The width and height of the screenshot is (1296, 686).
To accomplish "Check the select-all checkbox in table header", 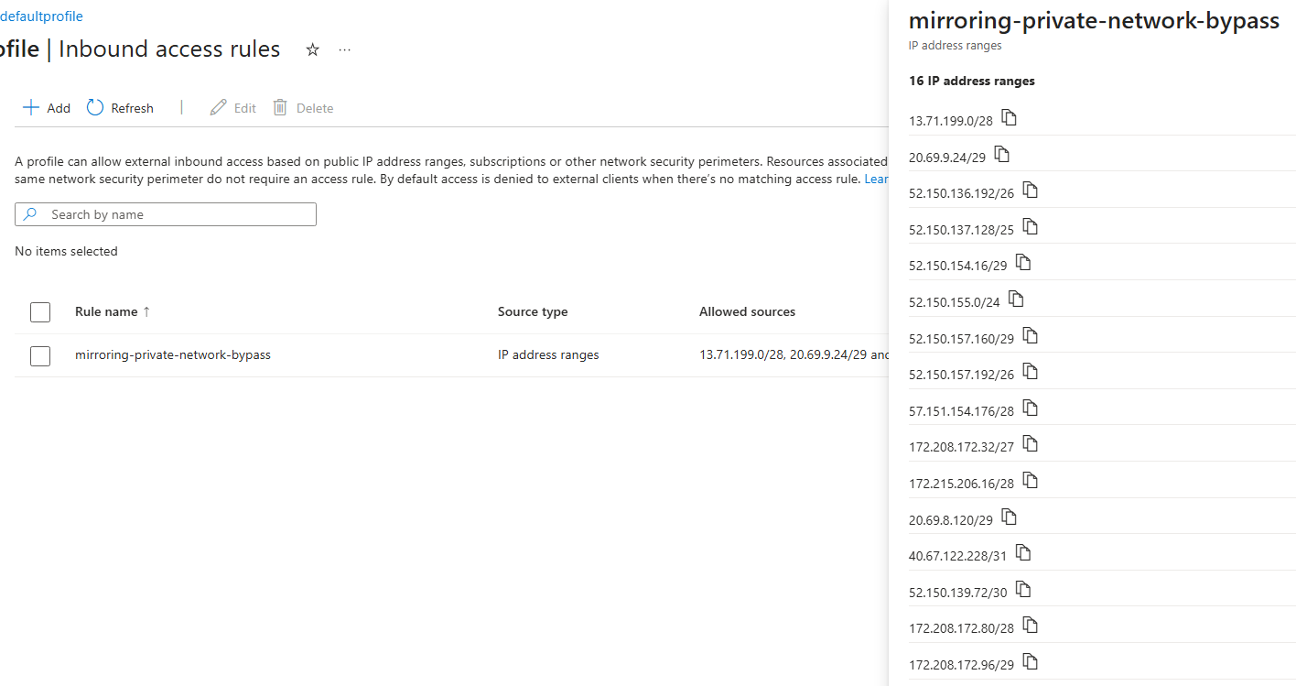I will click(40, 311).
